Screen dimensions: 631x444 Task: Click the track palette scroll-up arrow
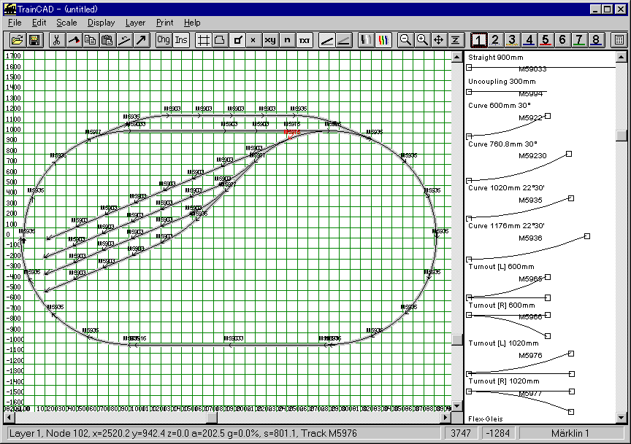(622, 57)
